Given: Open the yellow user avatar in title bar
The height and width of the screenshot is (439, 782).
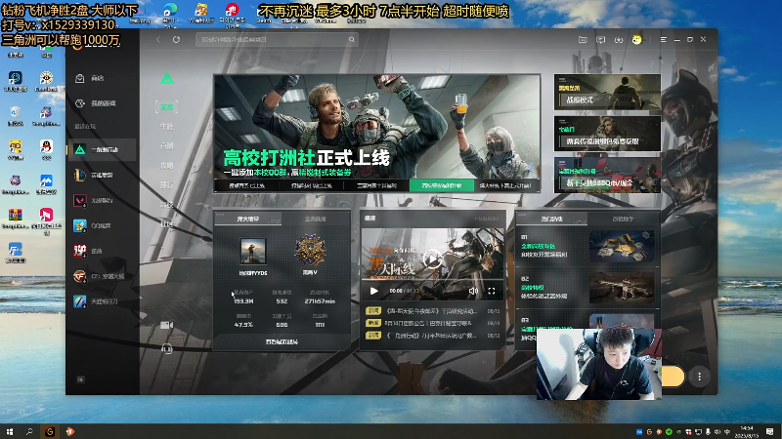Looking at the screenshot, I should pyautogui.click(x=637, y=39).
